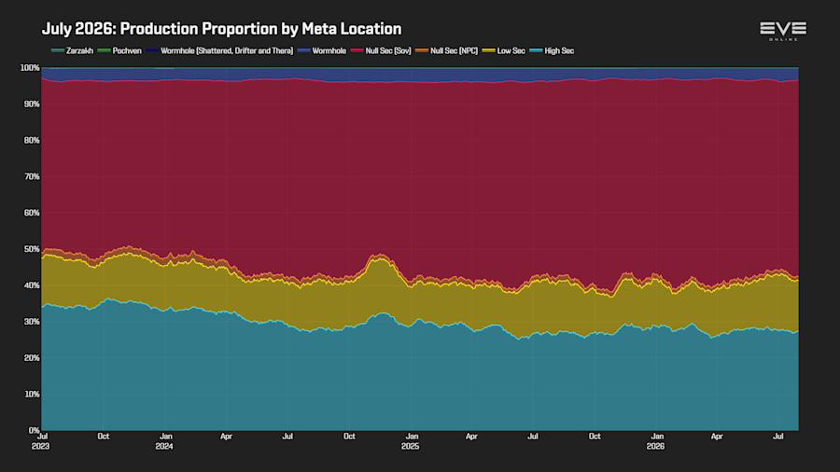Click the large red Null Sec (Sov) area
Viewport: 840px width, 472px height.
click(x=420, y=160)
